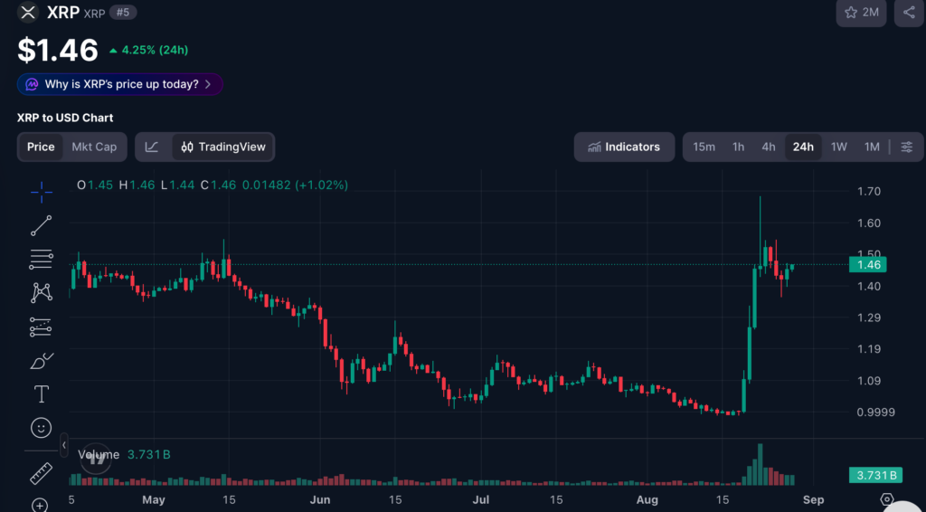Open the Fibonacci retracement tool
This screenshot has height=512, width=926.
(42, 260)
